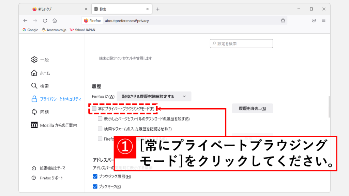Open Mozilla からのご案内 category
Viewport: 349px width, 196px height.
(54, 125)
